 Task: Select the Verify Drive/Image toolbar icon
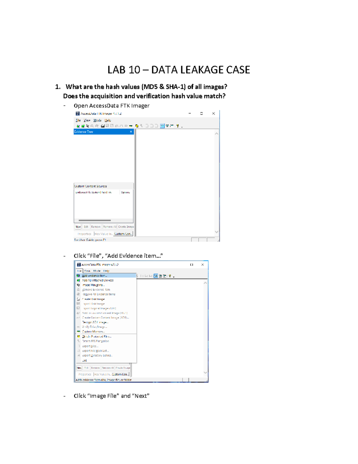point(126,125)
